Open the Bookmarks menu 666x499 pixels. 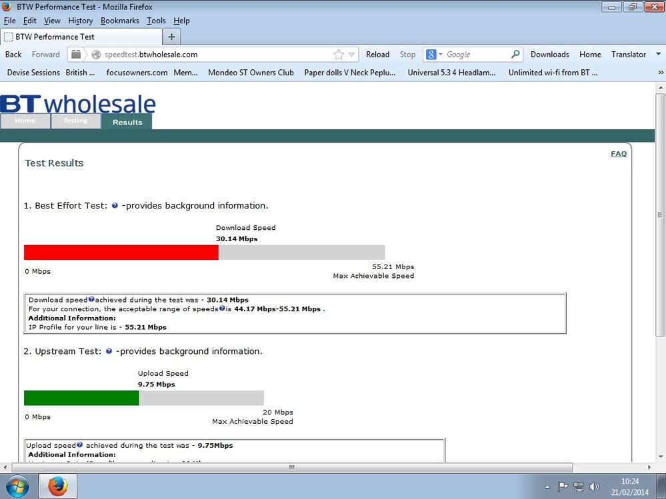(x=120, y=21)
